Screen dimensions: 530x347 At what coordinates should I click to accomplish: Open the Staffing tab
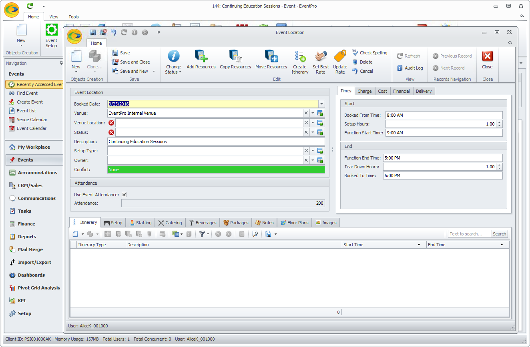tap(140, 223)
